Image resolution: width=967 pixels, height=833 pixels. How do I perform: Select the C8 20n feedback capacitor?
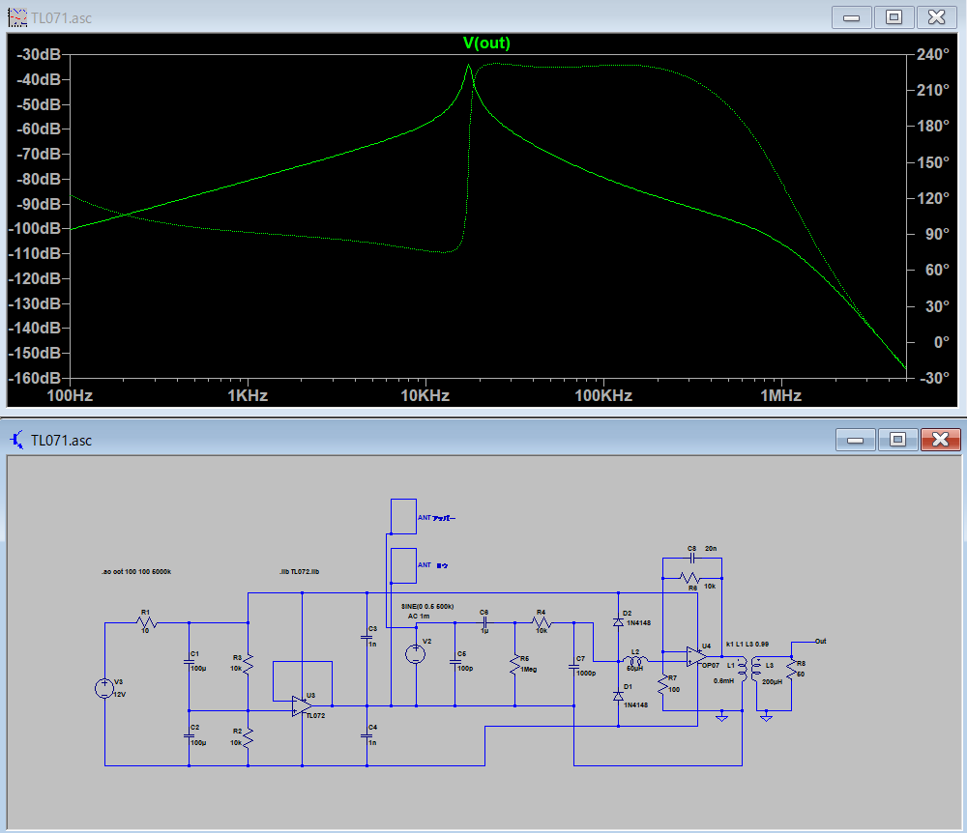tap(691, 559)
